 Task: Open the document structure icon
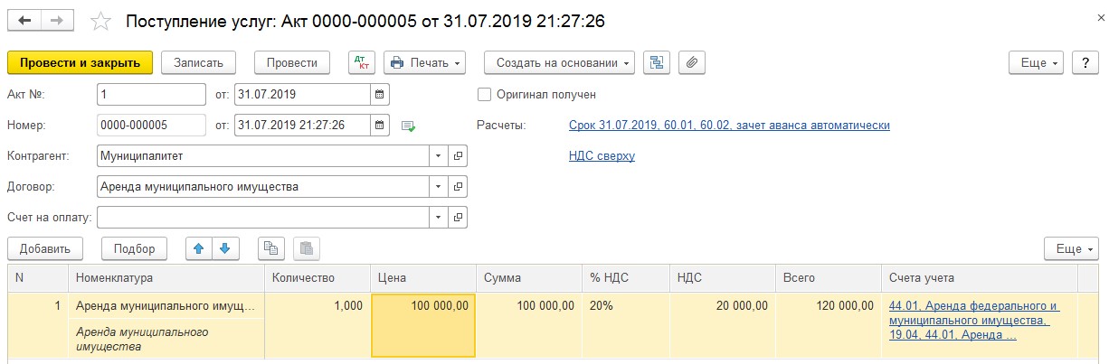(x=657, y=62)
